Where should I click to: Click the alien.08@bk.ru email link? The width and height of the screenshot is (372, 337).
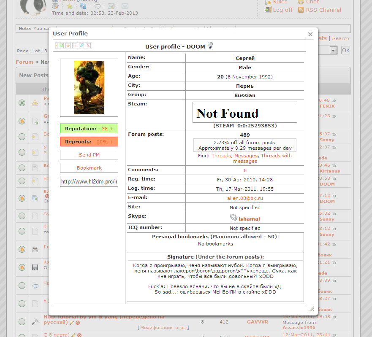click(245, 198)
